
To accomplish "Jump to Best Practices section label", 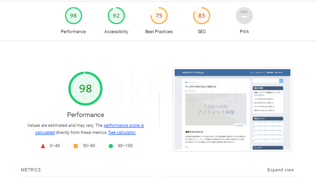I will tap(159, 32).
